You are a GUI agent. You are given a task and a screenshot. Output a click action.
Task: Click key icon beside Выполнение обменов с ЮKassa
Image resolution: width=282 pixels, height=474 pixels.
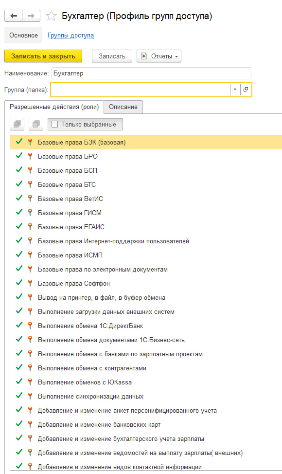tap(30, 382)
